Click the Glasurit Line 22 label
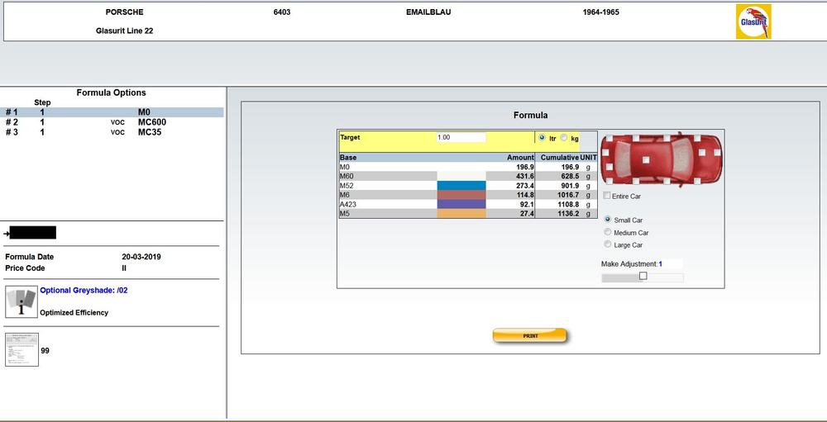 click(x=125, y=31)
